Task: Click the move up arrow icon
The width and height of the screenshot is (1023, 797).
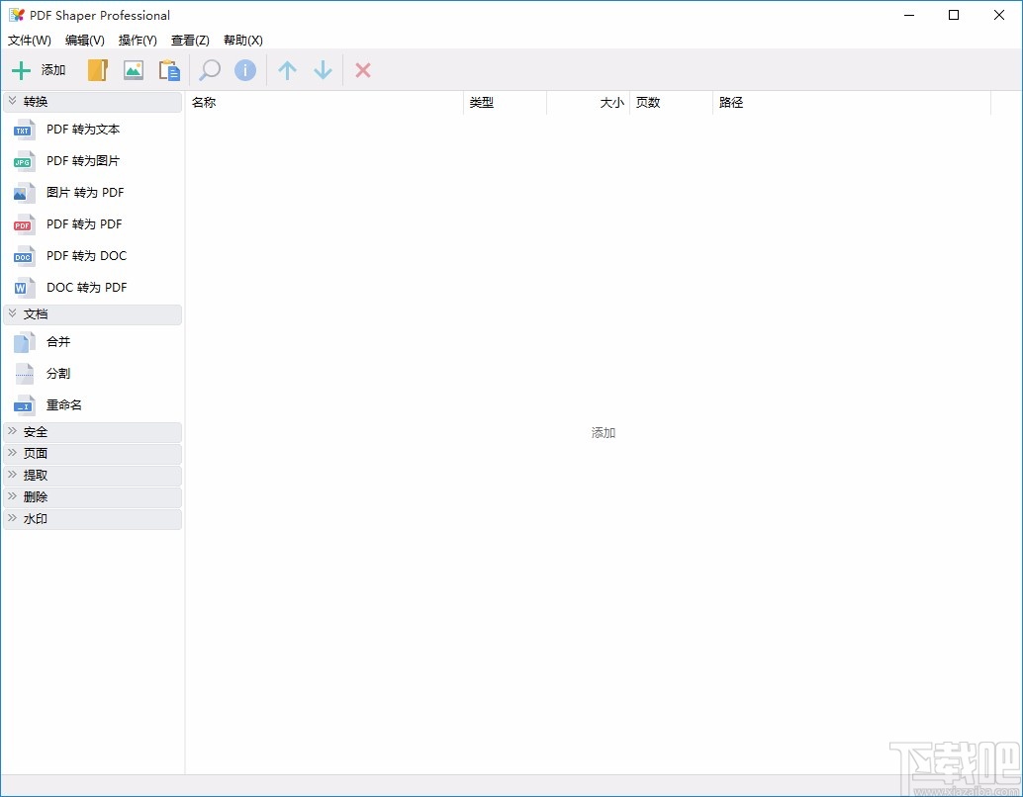Action: tap(287, 70)
